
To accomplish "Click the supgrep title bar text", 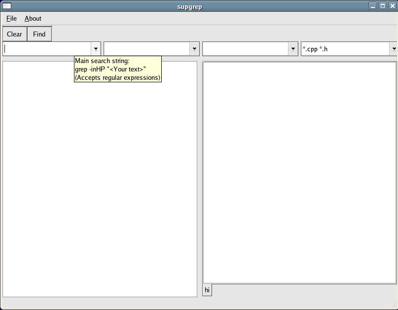I will coord(190,6).
